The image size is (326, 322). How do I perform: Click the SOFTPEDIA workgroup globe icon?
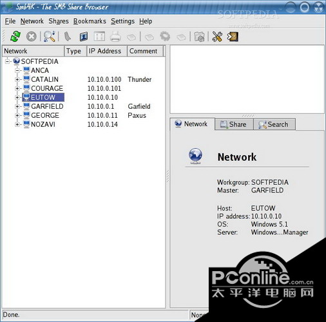pyautogui.click(x=17, y=61)
